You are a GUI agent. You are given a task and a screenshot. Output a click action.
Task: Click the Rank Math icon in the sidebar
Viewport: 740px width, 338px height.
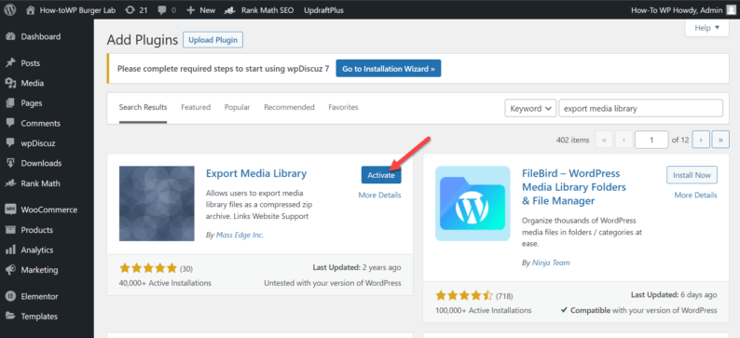tap(10, 183)
